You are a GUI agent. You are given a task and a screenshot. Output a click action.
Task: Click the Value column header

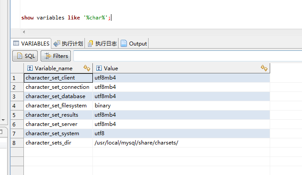click(x=181, y=68)
